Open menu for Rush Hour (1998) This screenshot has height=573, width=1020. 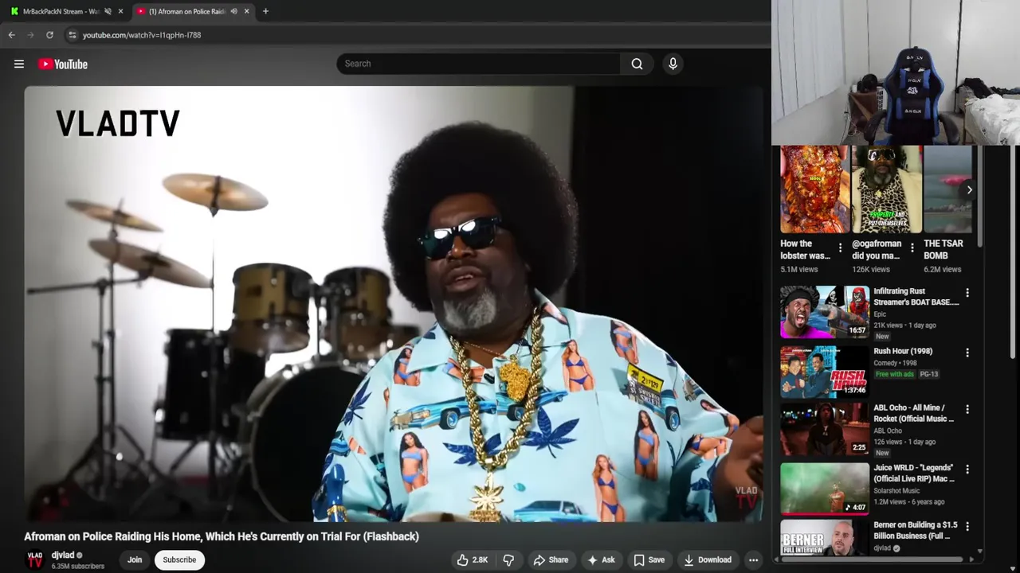point(967,353)
